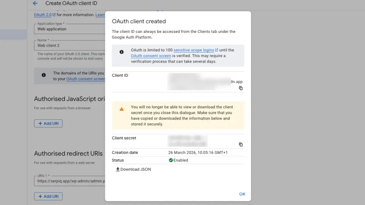Screen dimensions: 365x205
Task: Click the external-link icon after sensitive scope logins
Action: point(216,50)
